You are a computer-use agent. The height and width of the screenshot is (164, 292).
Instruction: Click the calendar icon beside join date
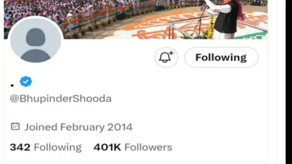[x=15, y=126]
